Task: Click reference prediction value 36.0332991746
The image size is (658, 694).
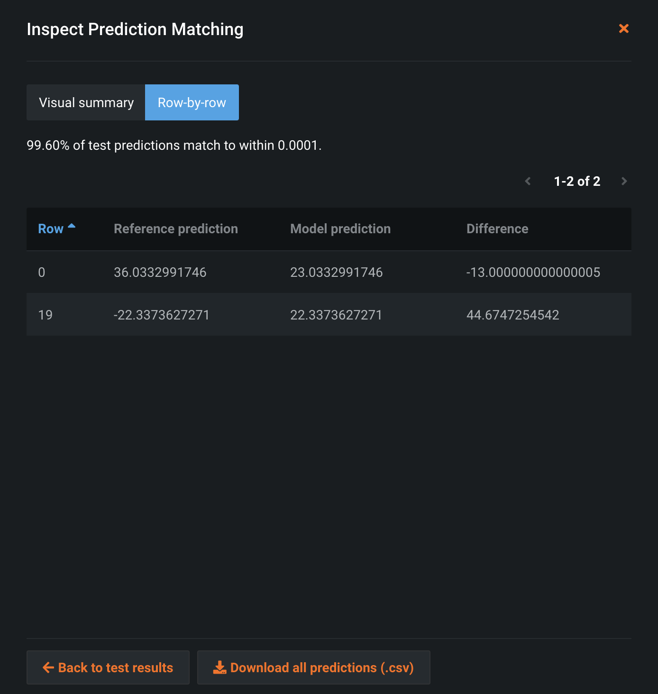Action: [x=160, y=272]
